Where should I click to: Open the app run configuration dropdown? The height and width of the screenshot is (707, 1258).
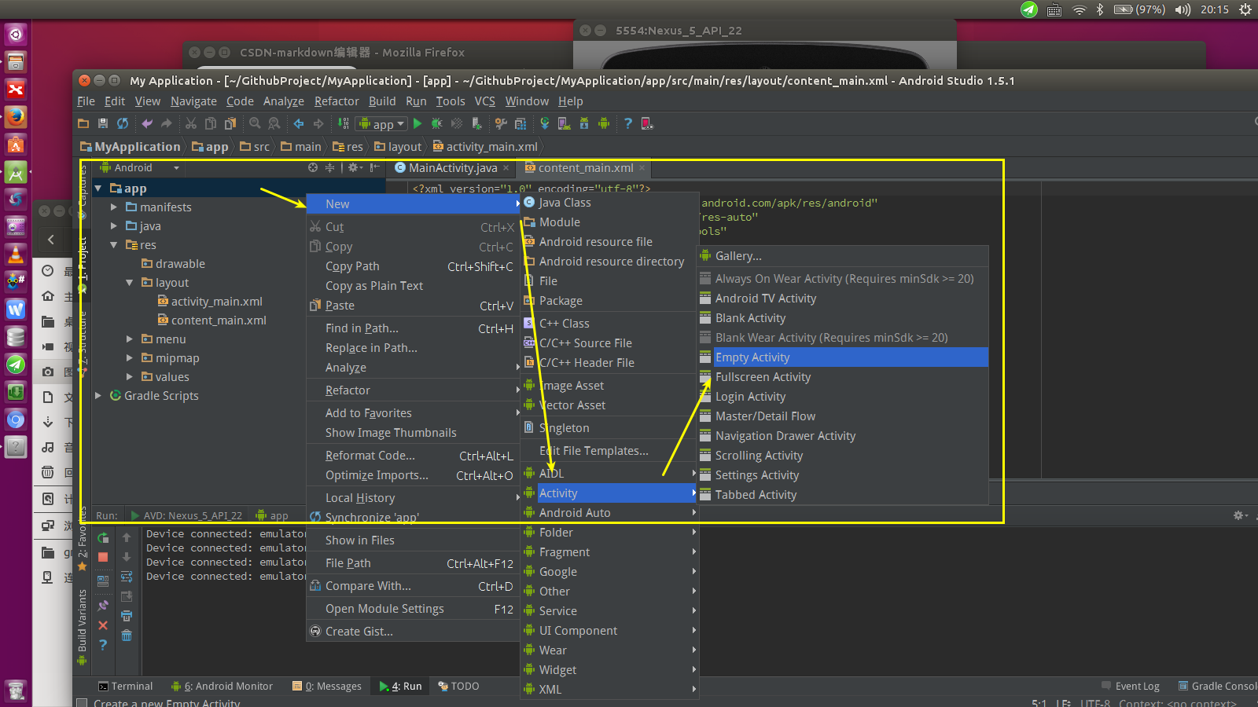pos(381,124)
